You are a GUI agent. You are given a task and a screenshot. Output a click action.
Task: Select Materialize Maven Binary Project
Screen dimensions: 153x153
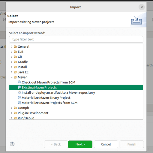(x=46, y=98)
